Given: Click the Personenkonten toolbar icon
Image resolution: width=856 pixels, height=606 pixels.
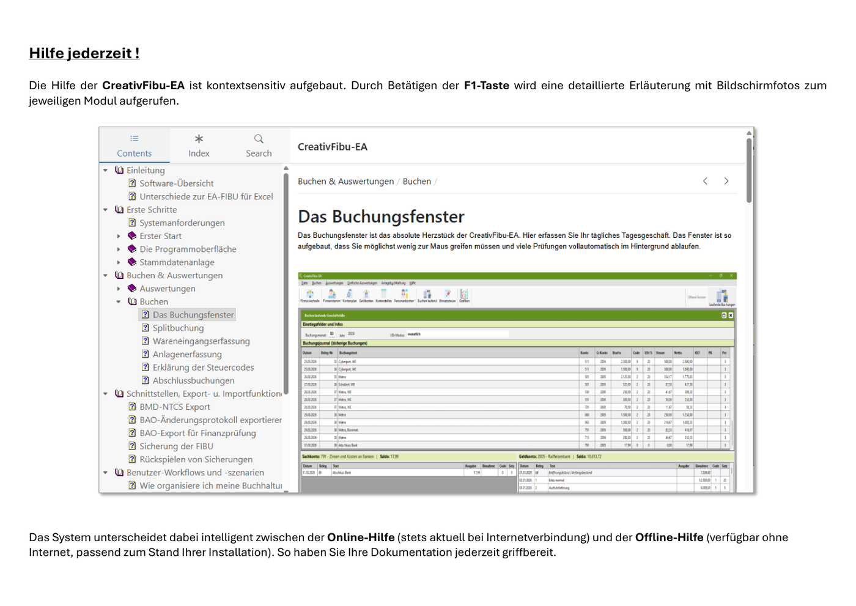Looking at the screenshot, I should pyautogui.click(x=404, y=296).
